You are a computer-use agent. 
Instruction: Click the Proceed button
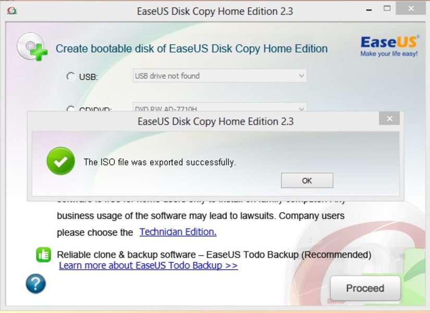pos(365,288)
